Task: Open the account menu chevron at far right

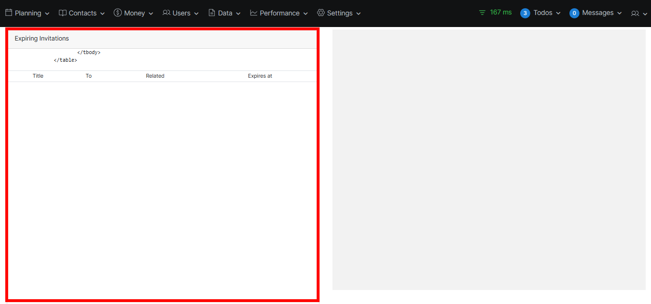Action: point(645,14)
